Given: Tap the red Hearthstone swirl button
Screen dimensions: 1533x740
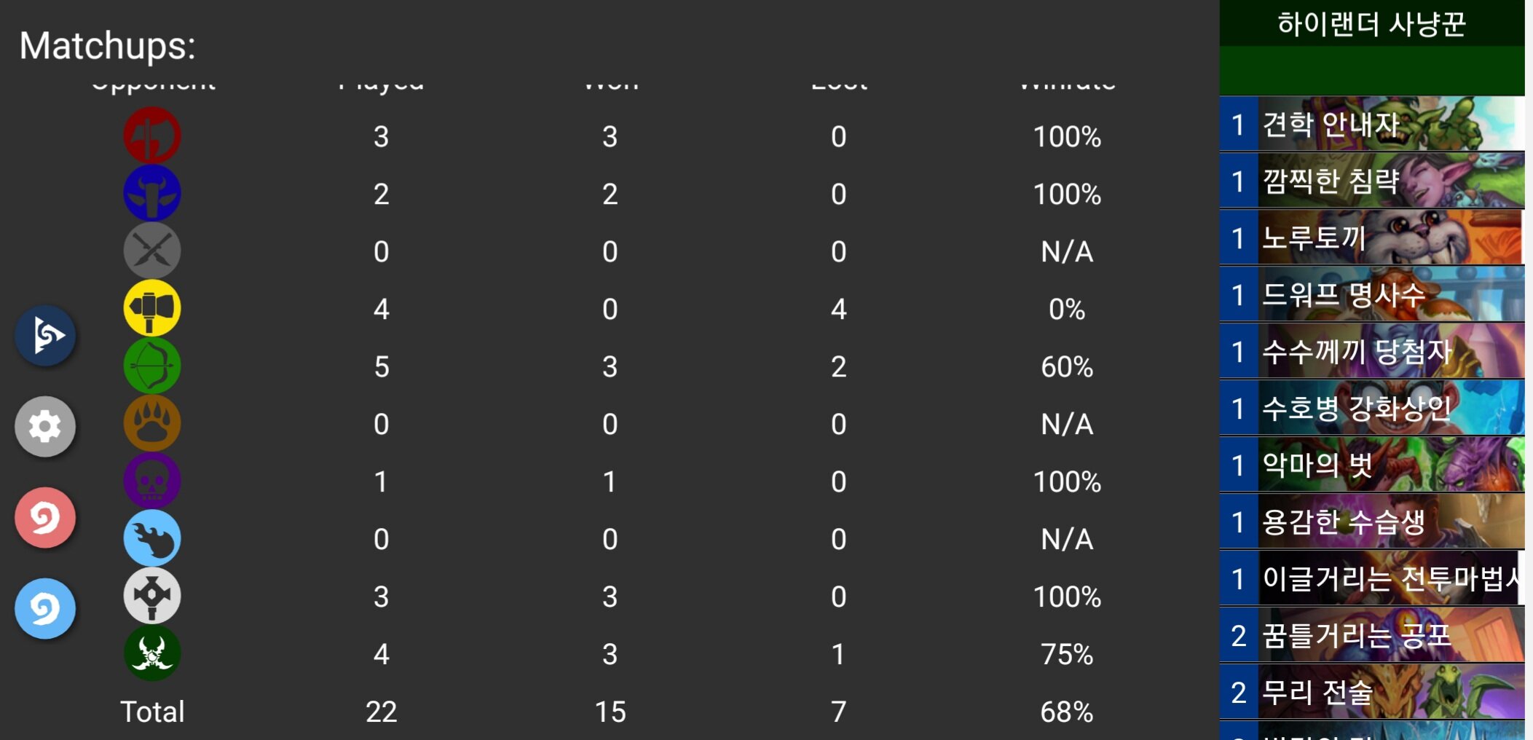Looking at the screenshot, I should 45,517.
